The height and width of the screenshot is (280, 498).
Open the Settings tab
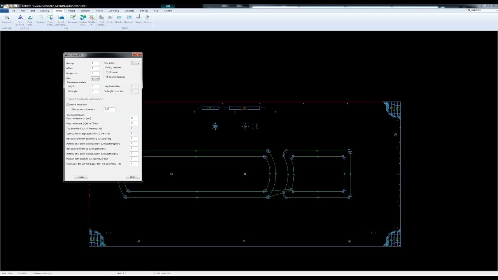(144, 10)
